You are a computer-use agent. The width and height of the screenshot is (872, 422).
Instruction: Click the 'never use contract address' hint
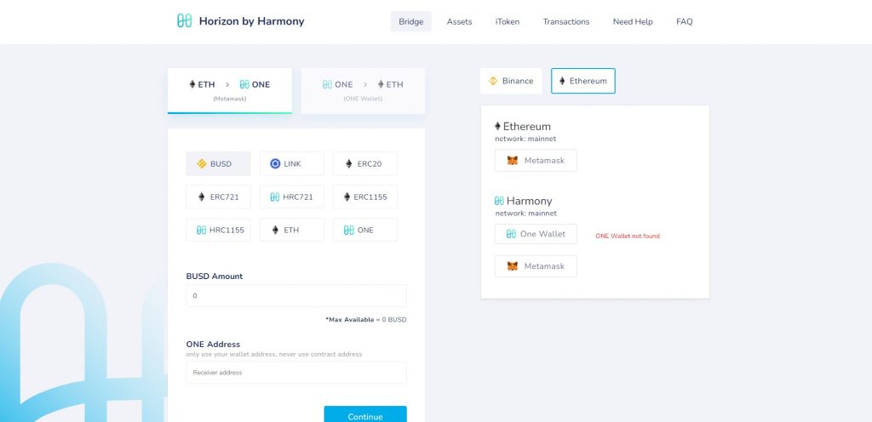pos(321,354)
